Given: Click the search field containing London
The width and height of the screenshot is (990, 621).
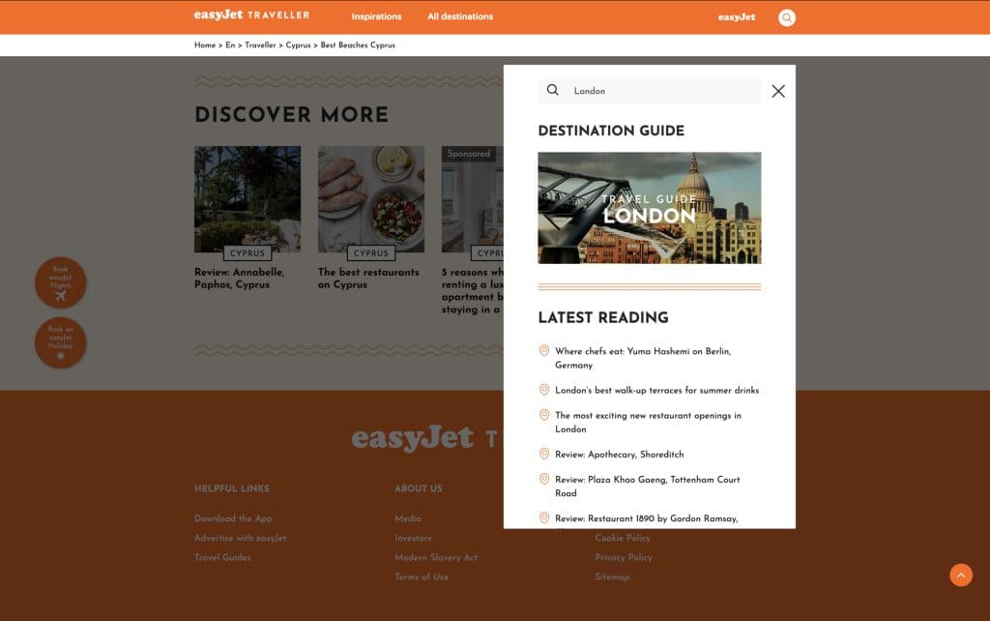Looking at the screenshot, I should tap(649, 91).
